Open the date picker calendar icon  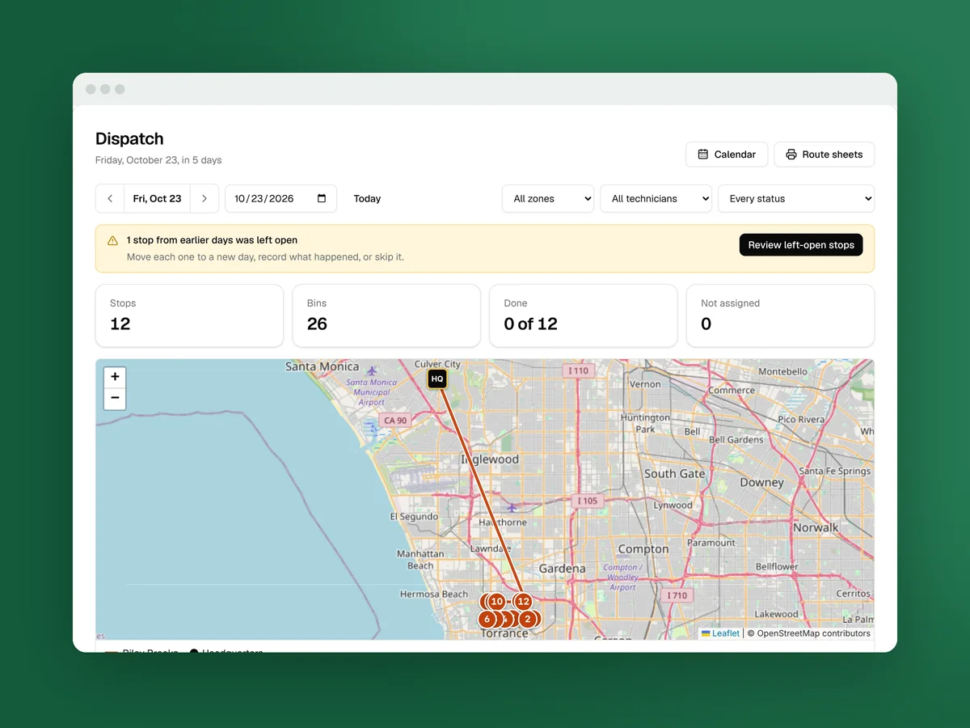[x=322, y=199]
